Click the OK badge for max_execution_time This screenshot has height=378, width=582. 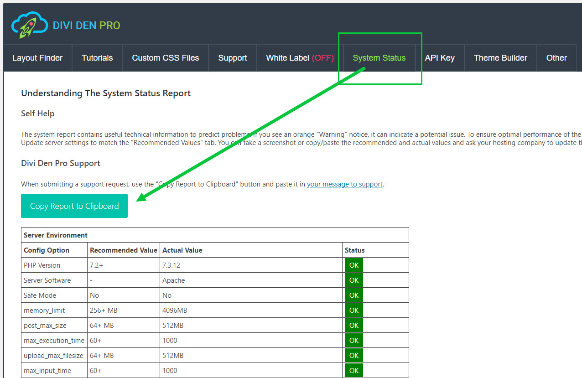click(x=354, y=341)
